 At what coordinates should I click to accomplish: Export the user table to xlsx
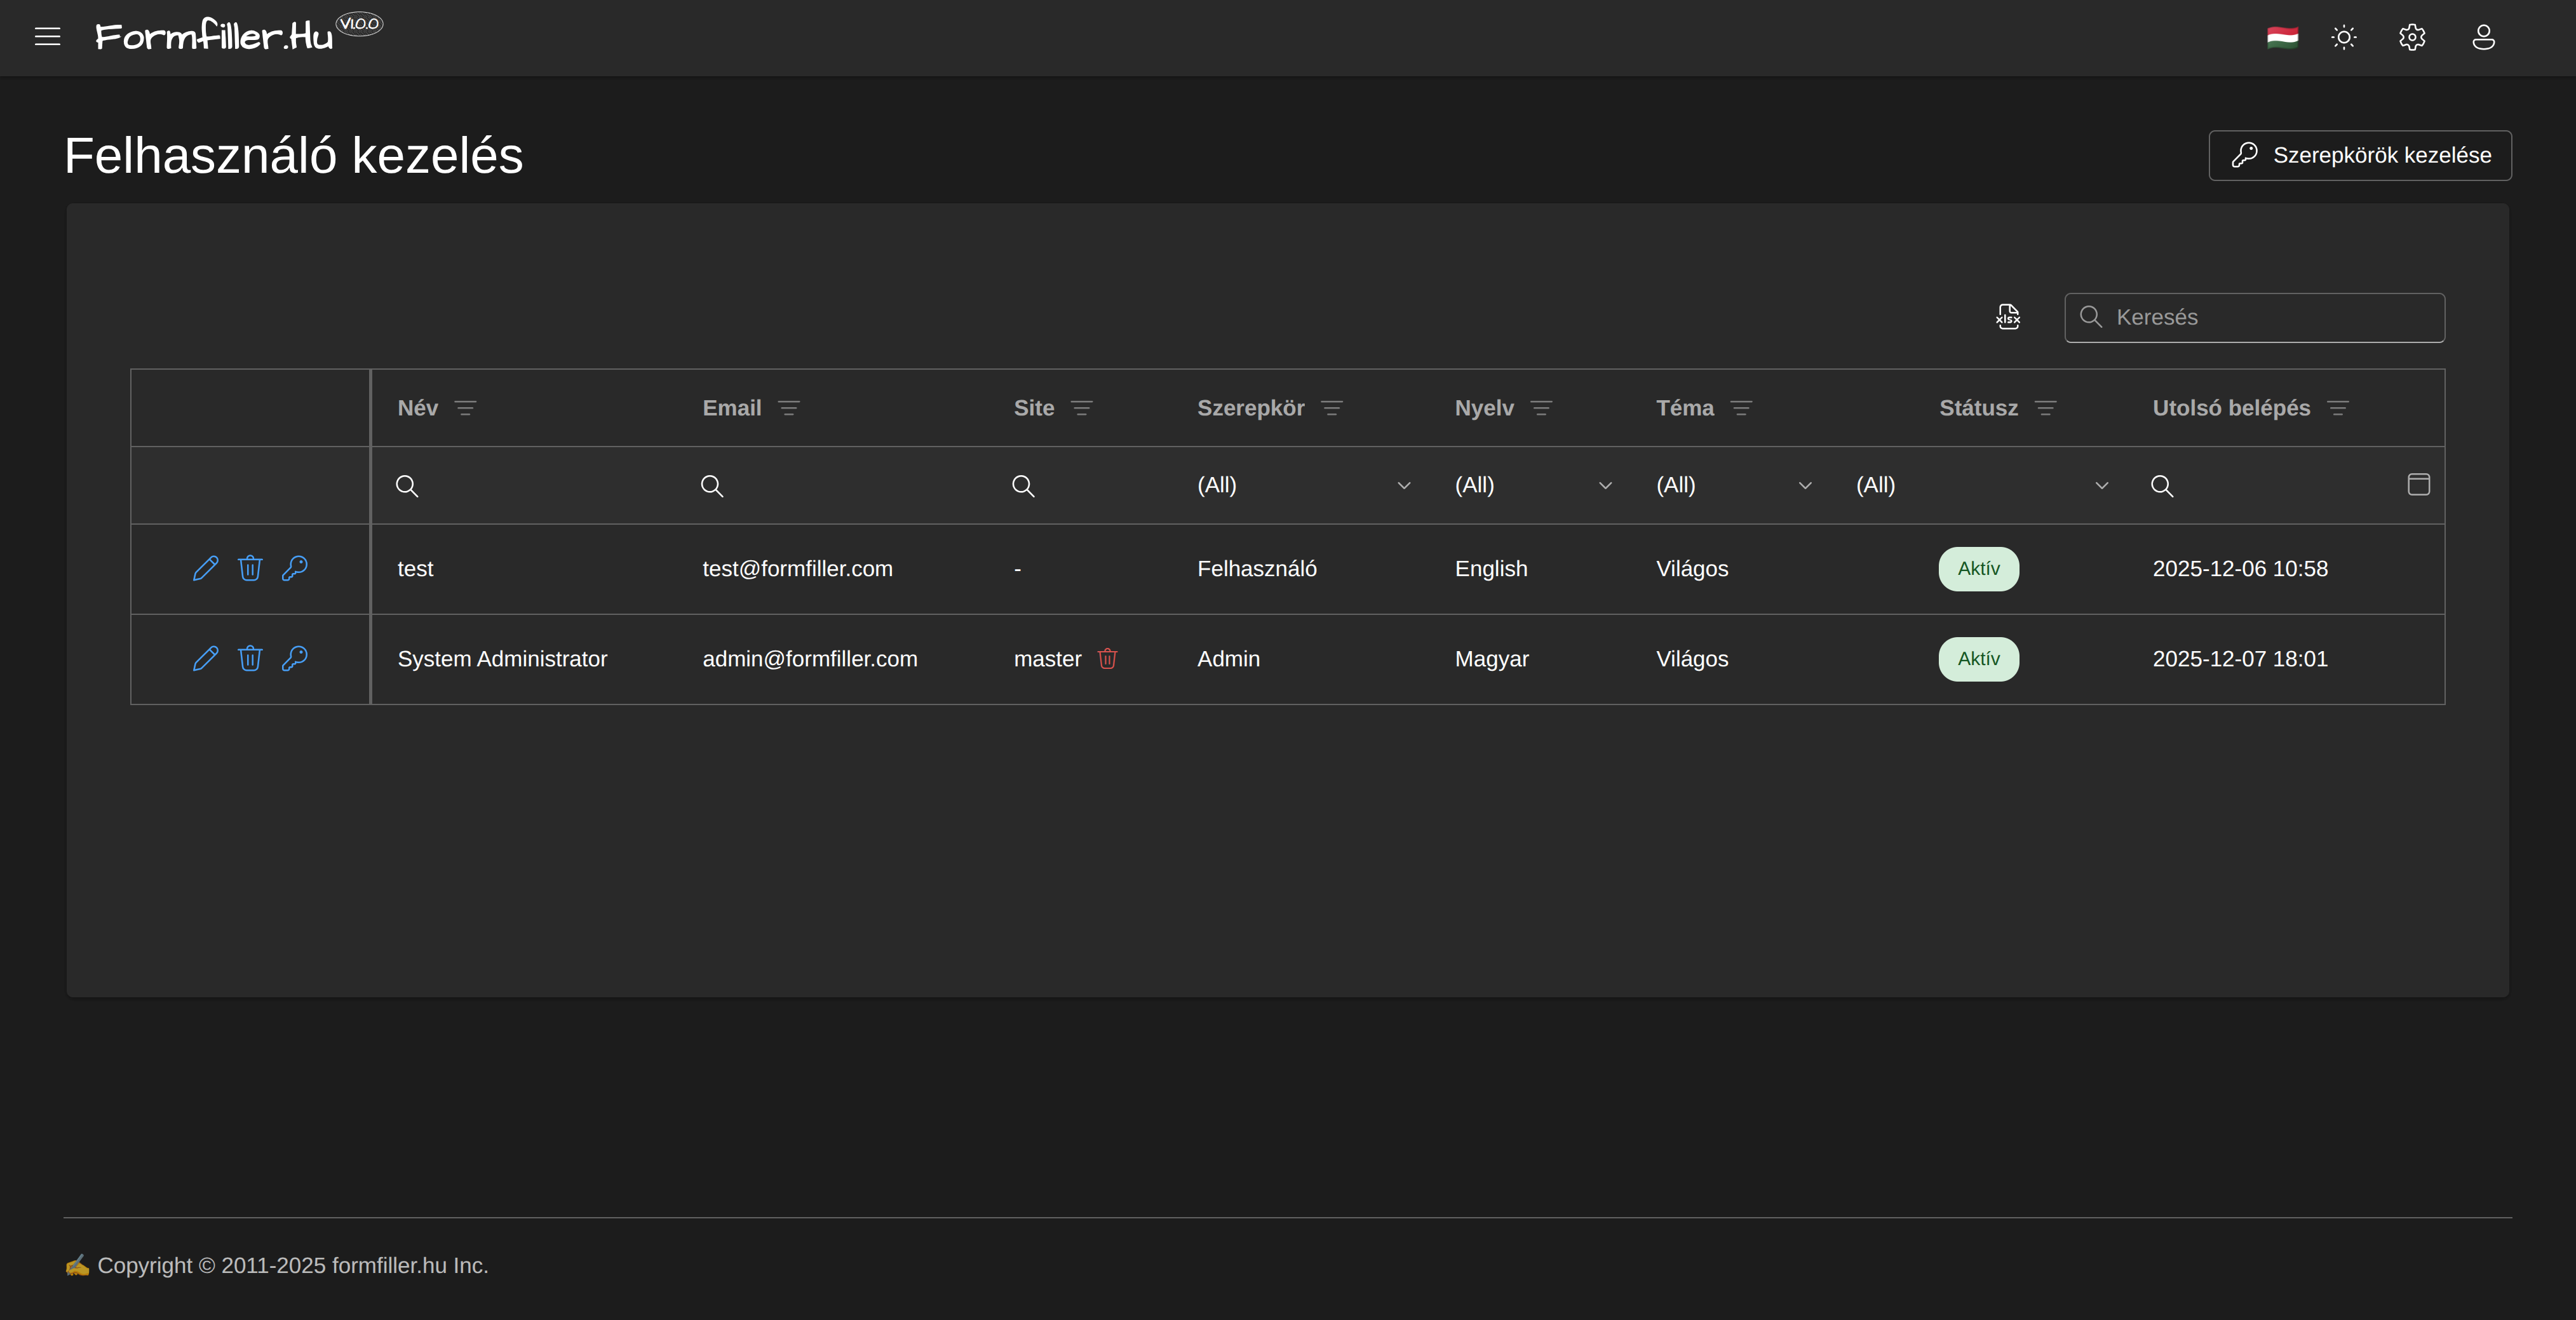point(2008,317)
